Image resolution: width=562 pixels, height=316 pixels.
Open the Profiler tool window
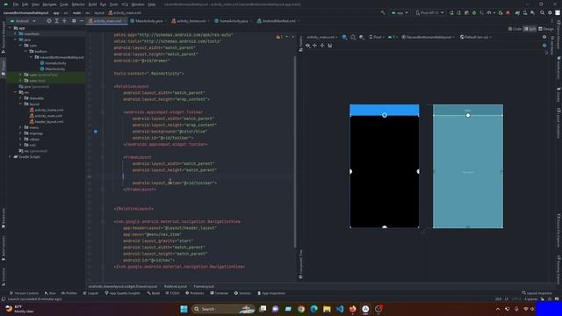click(68, 293)
